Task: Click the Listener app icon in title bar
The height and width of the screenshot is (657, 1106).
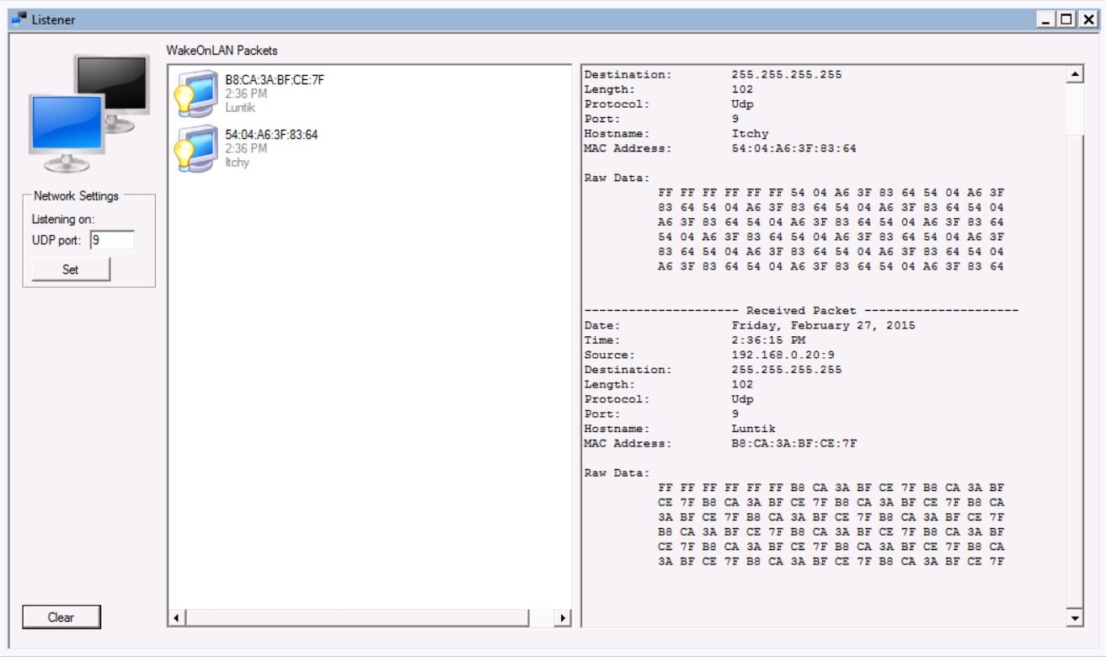Action: point(19,19)
